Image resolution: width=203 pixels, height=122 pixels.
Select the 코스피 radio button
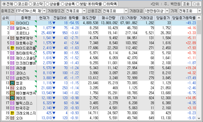point(16,4)
